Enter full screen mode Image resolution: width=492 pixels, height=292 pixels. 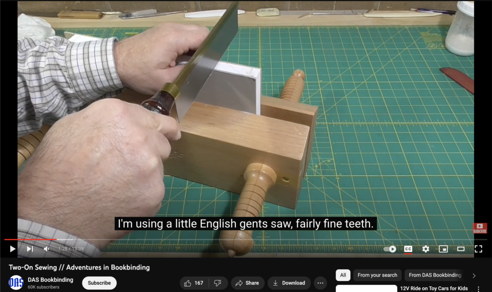pyautogui.click(x=478, y=249)
